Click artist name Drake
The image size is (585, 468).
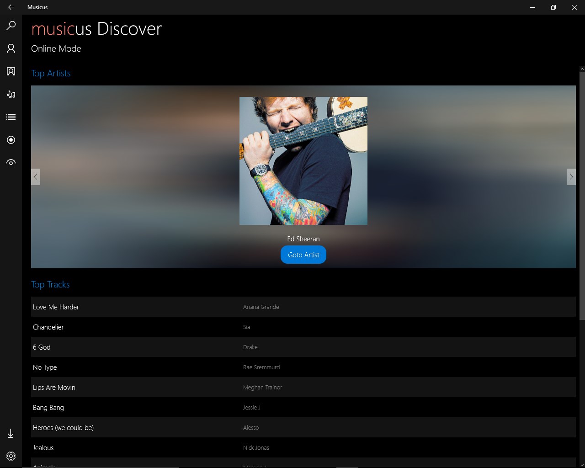point(250,347)
